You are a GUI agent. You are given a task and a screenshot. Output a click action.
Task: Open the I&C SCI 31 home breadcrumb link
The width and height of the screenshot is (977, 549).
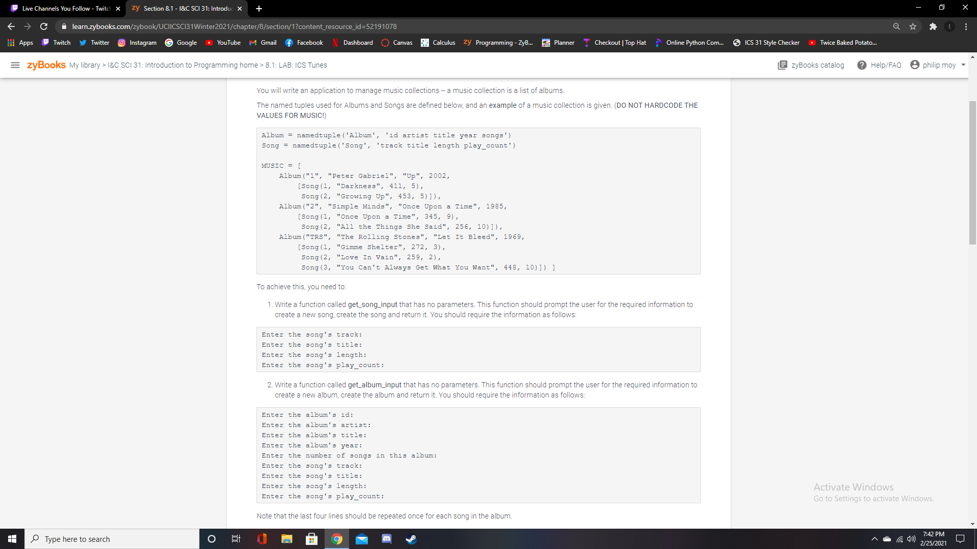pyautogui.click(x=182, y=65)
